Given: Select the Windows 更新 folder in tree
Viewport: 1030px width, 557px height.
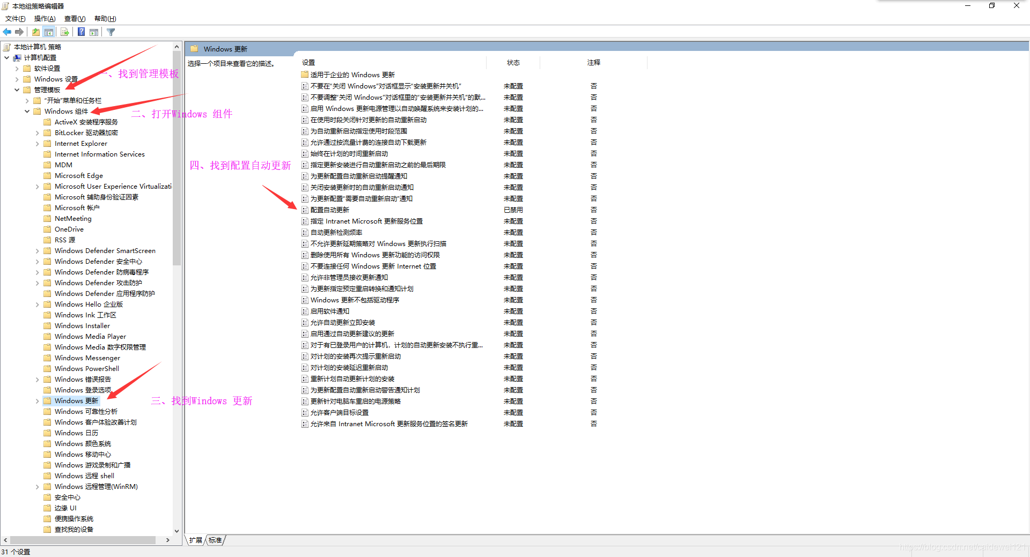Looking at the screenshot, I should (x=77, y=400).
